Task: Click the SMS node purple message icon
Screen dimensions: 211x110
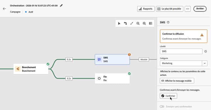Action: [99, 59]
